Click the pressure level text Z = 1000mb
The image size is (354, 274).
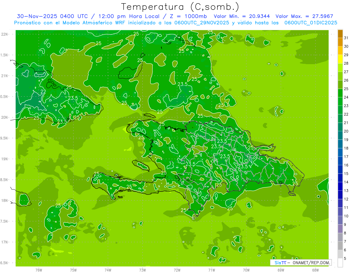tap(187, 17)
